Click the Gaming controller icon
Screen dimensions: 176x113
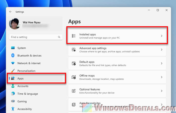[x=13, y=101]
